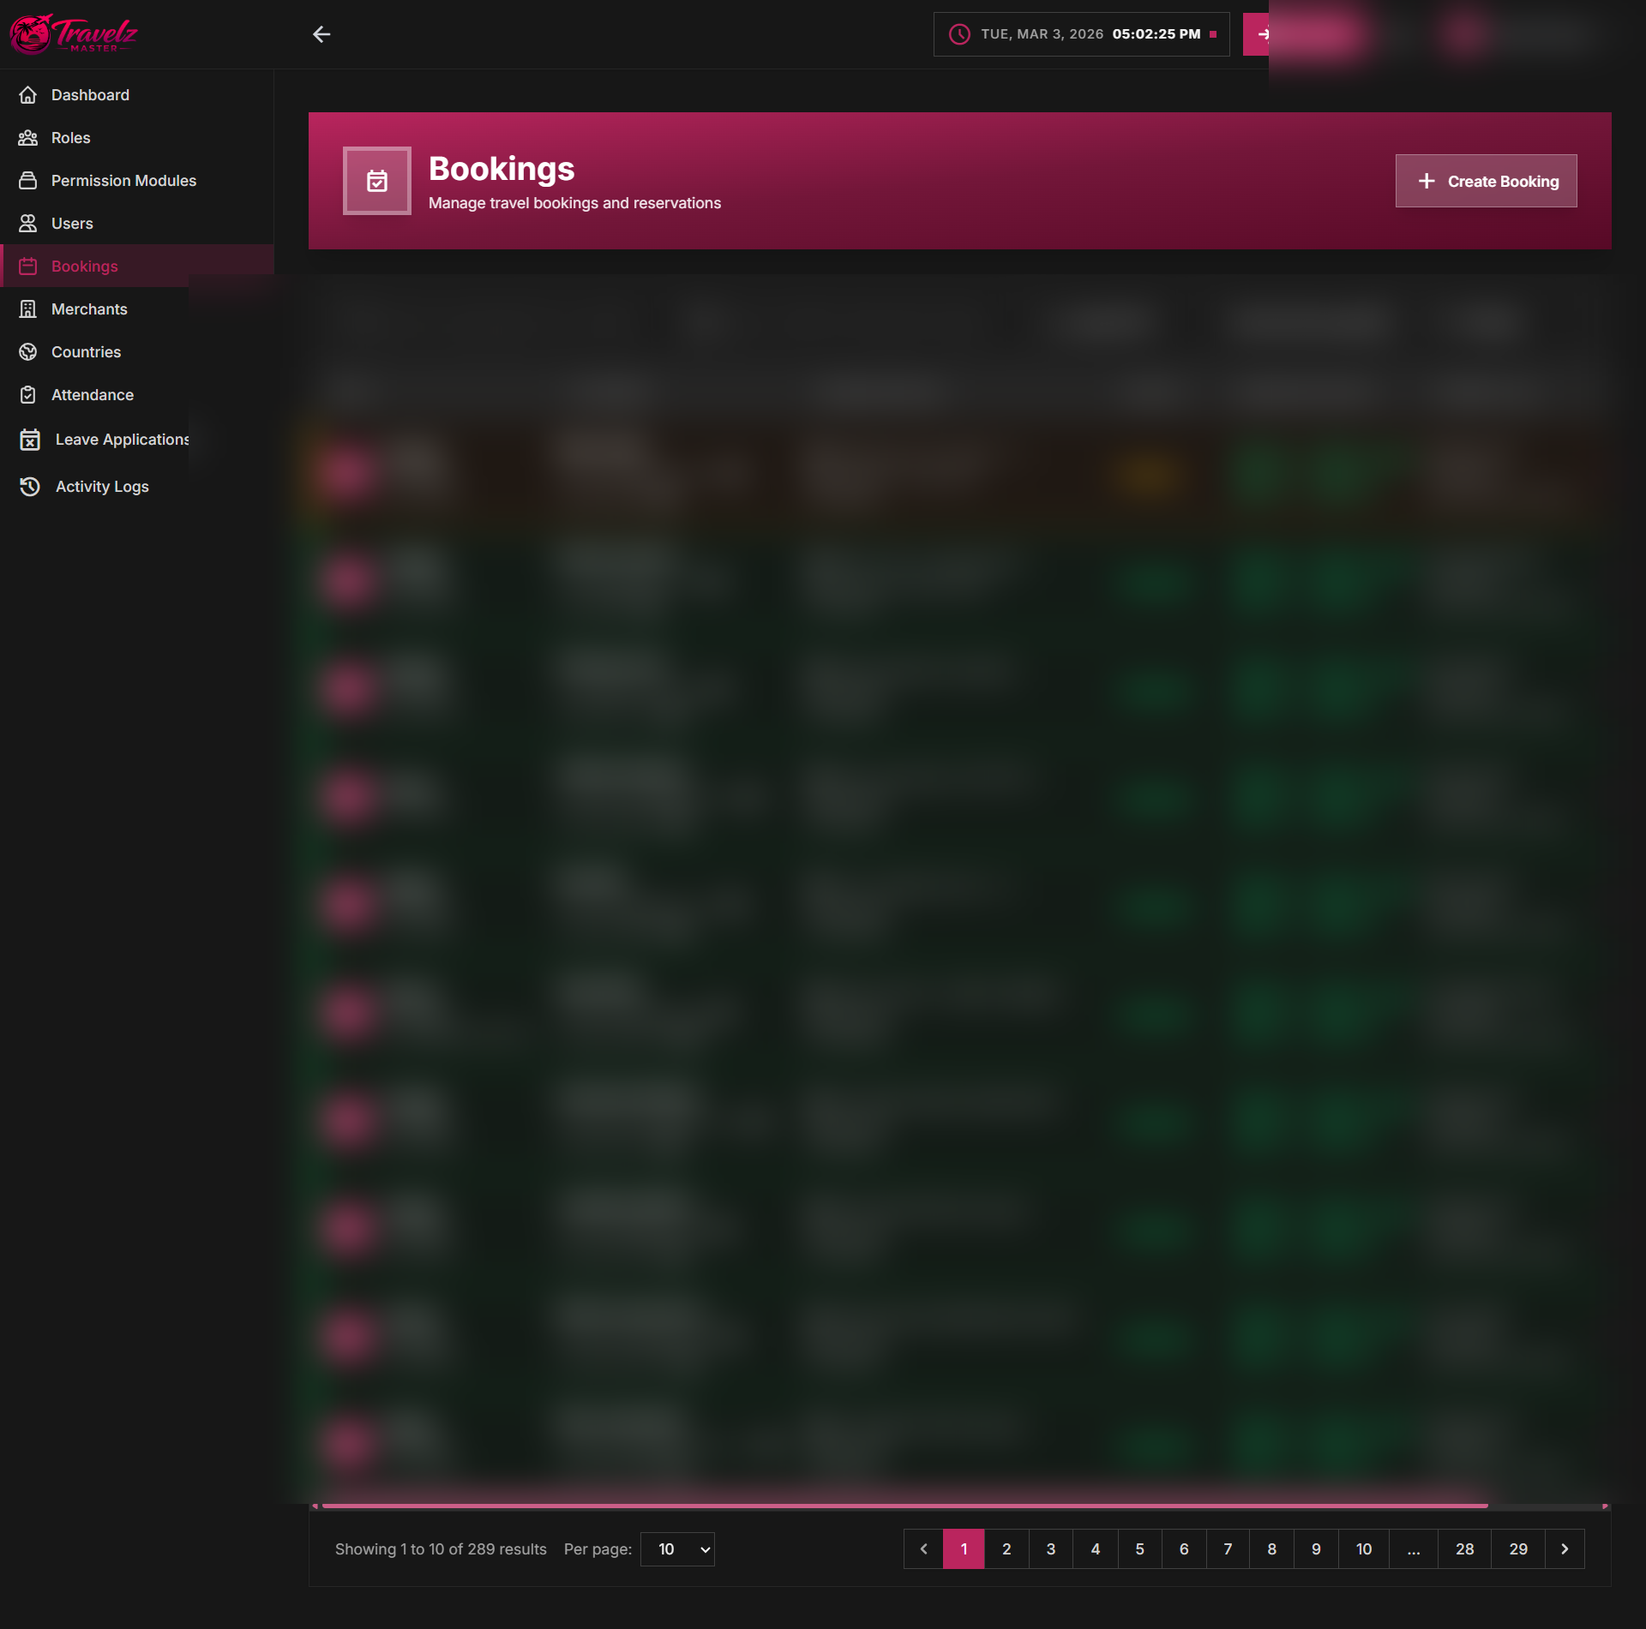This screenshot has width=1646, height=1629.
Task: Click the date and time display
Action: tap(1082, 34)
